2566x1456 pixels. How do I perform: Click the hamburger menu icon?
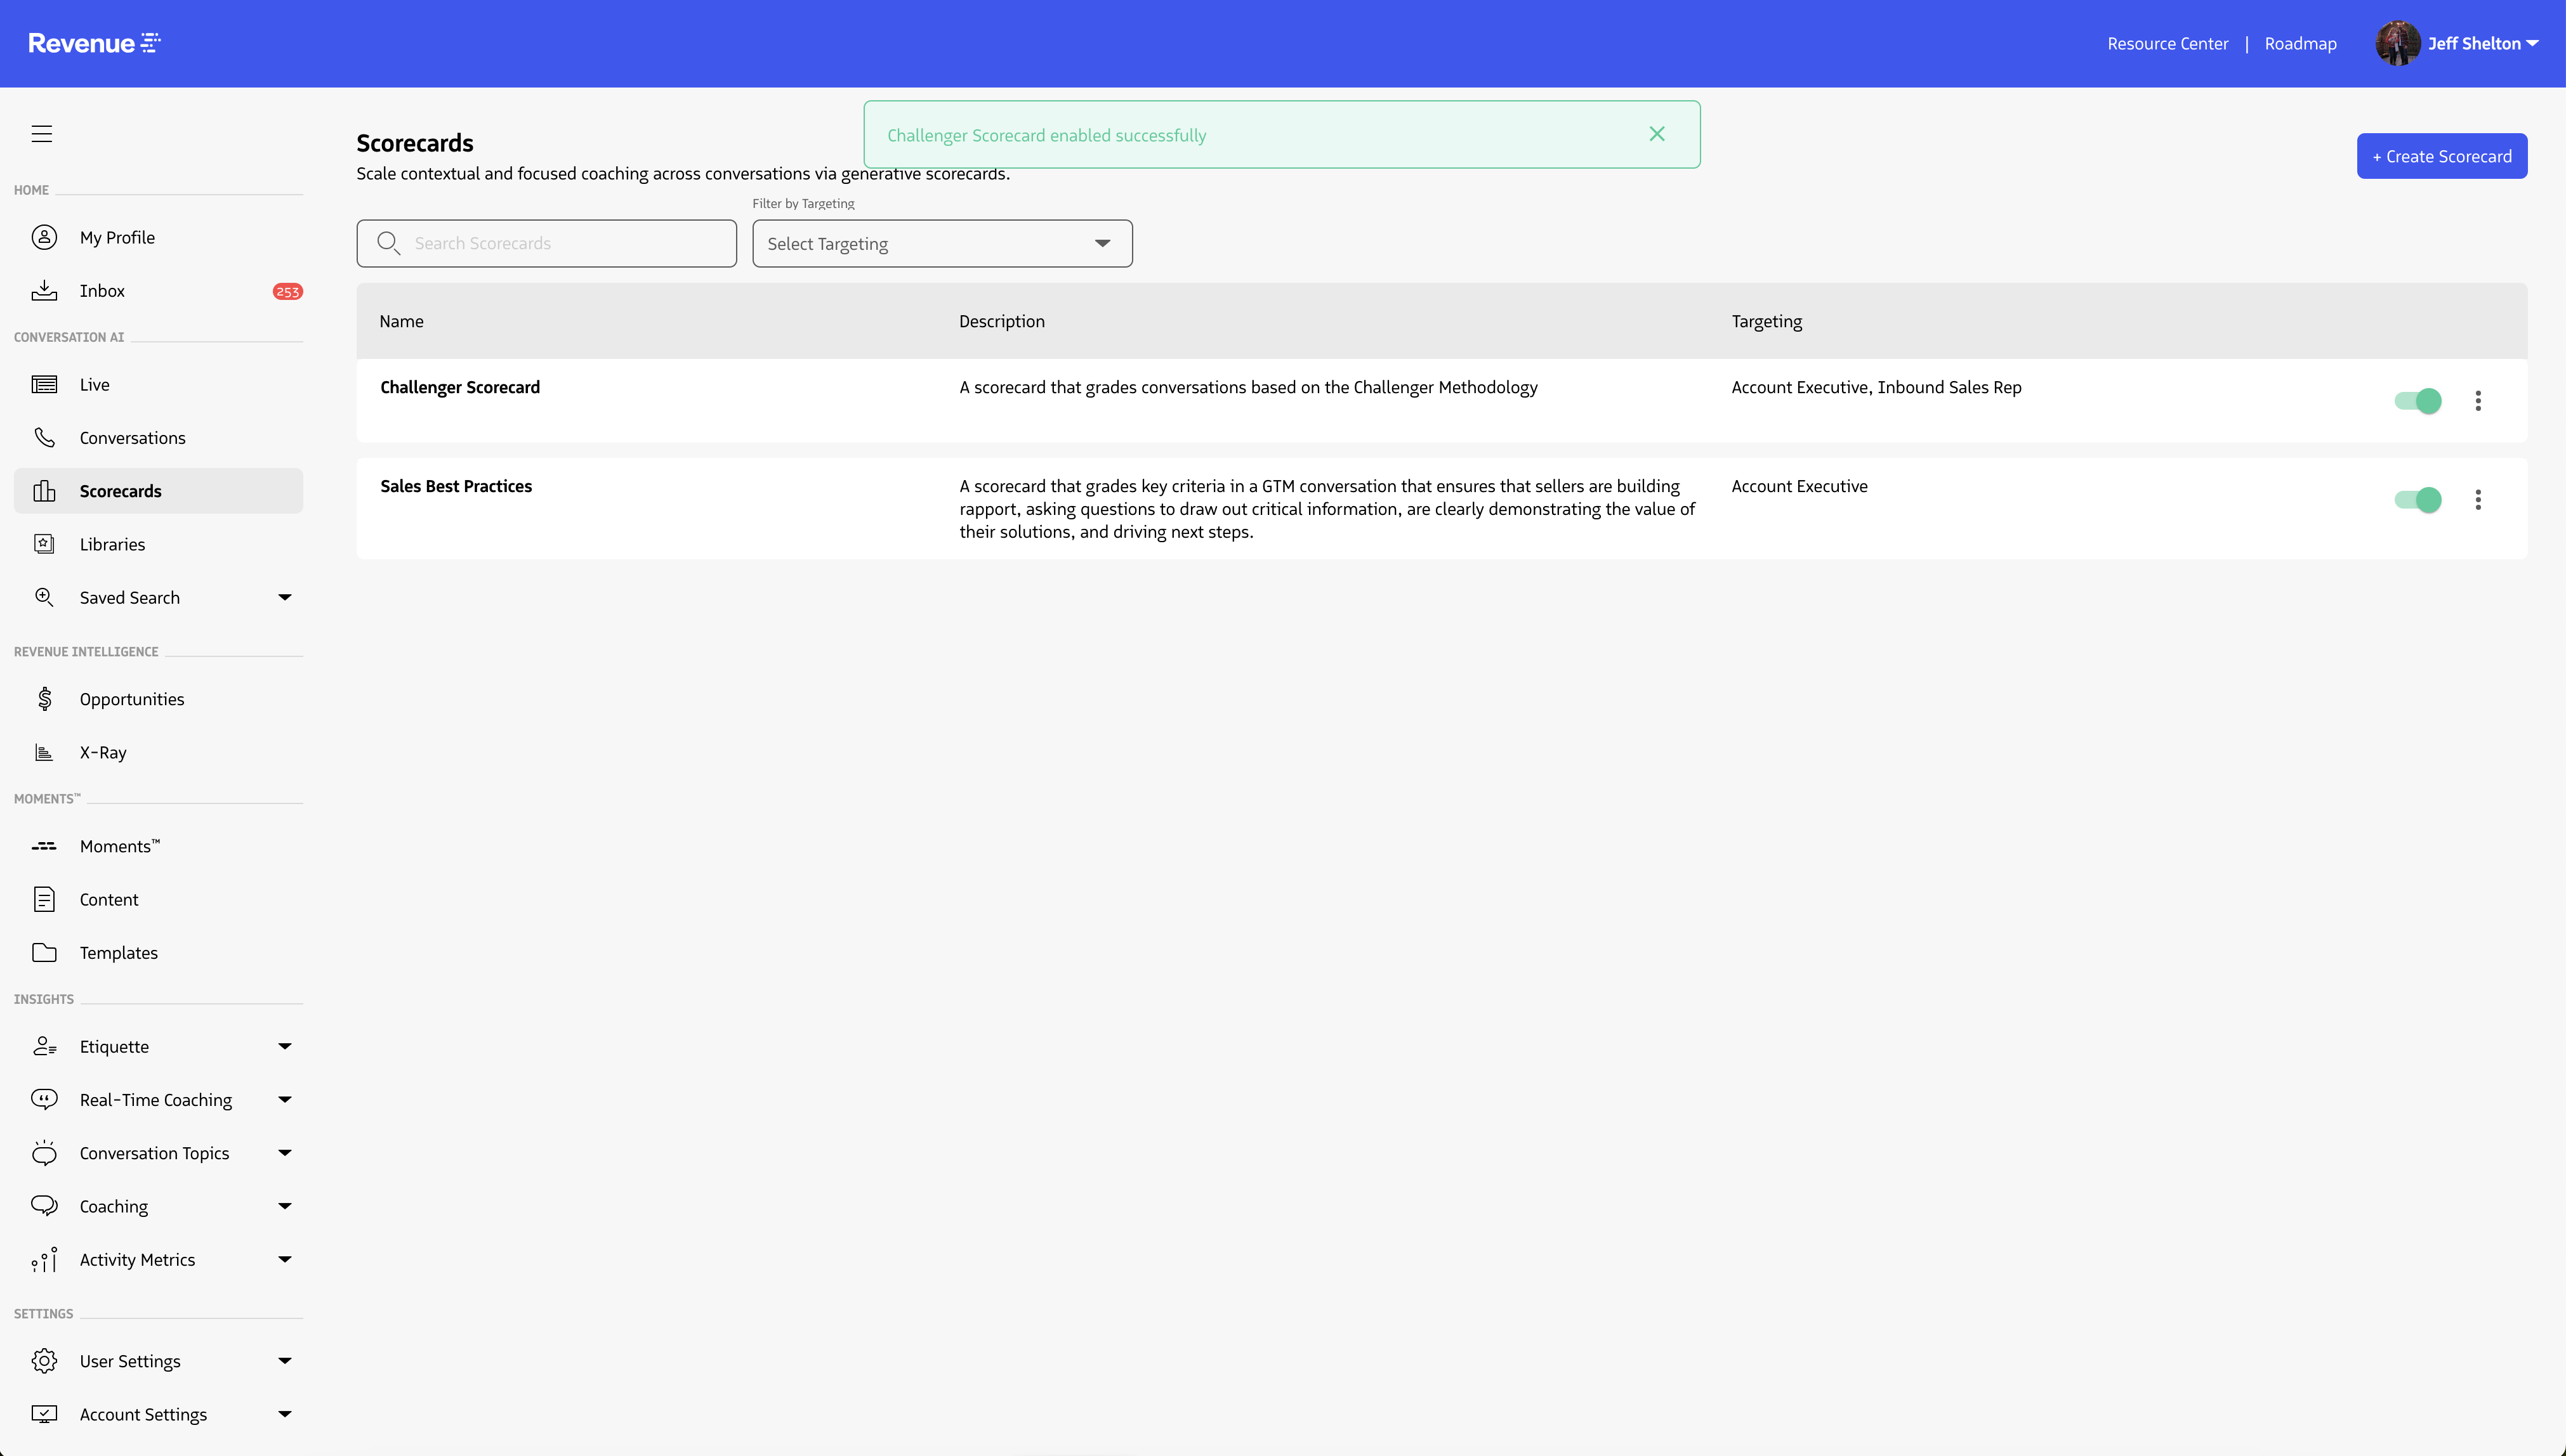coord(42,134)
